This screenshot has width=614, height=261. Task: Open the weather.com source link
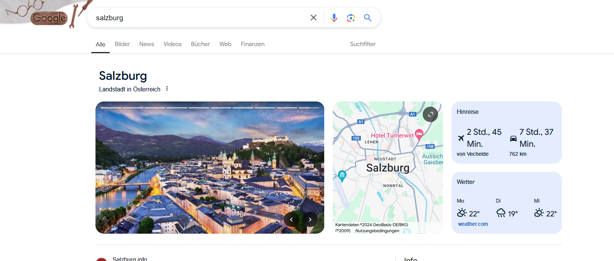pos(473,224)
